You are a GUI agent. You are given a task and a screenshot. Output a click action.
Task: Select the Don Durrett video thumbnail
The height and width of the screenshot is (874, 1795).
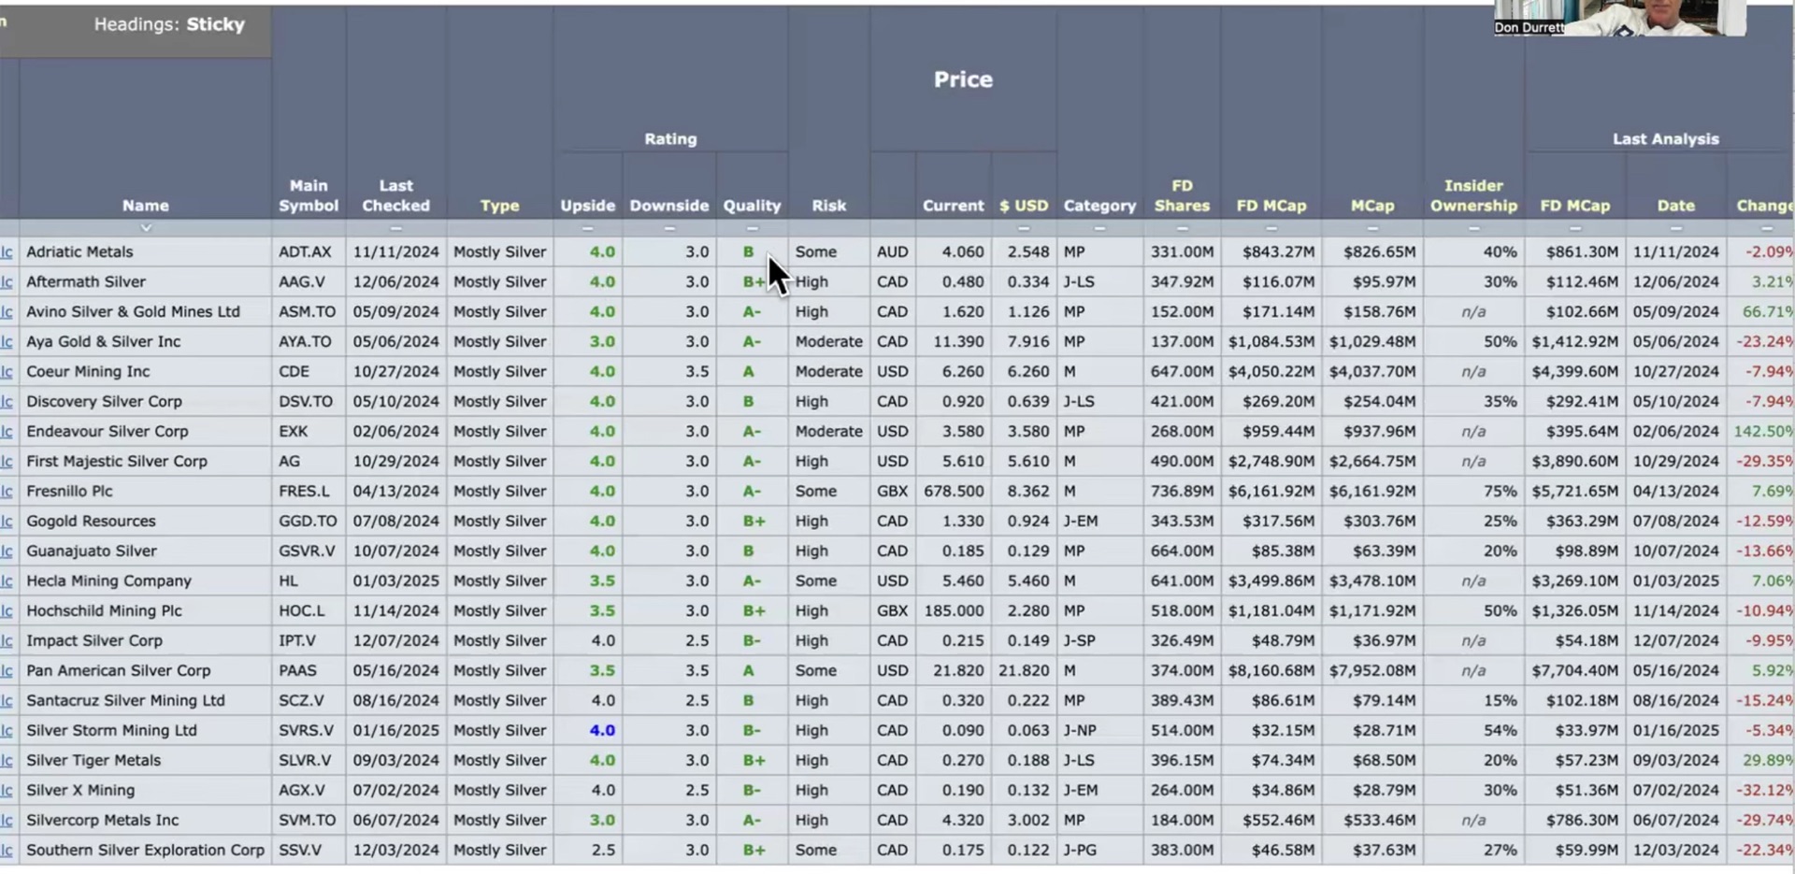click(1618, 18)
